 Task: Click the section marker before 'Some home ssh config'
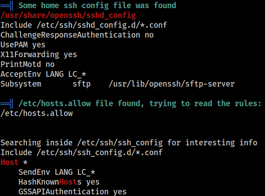pos(7,6)
